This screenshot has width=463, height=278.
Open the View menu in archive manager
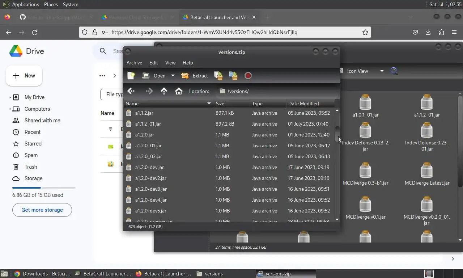170,63
